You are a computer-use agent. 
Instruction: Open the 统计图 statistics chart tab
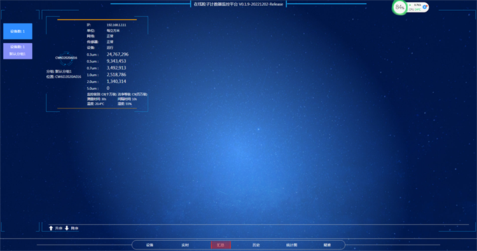point(291,245)
